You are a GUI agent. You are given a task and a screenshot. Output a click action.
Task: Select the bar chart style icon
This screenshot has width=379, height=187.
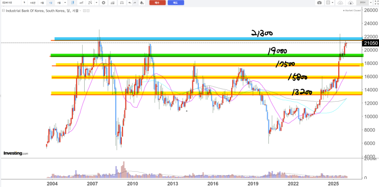90,3
